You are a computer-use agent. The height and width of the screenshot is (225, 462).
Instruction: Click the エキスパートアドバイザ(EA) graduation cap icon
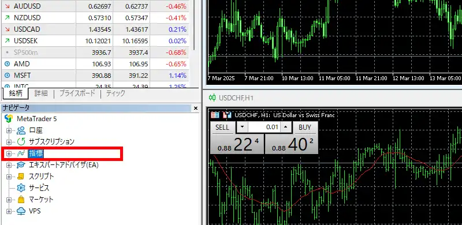coord(21,165)
